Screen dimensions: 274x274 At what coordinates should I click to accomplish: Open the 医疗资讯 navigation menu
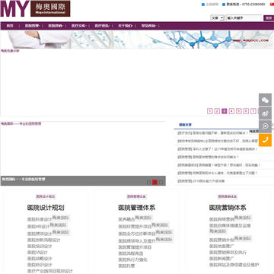click(103, 26)
